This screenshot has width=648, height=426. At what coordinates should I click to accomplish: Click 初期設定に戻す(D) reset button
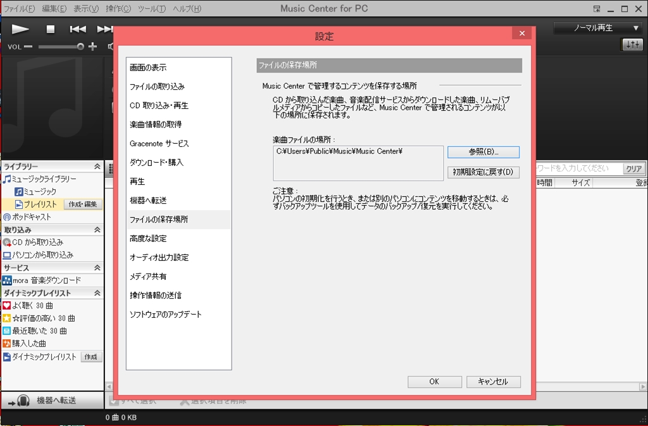tap(483, 172)
